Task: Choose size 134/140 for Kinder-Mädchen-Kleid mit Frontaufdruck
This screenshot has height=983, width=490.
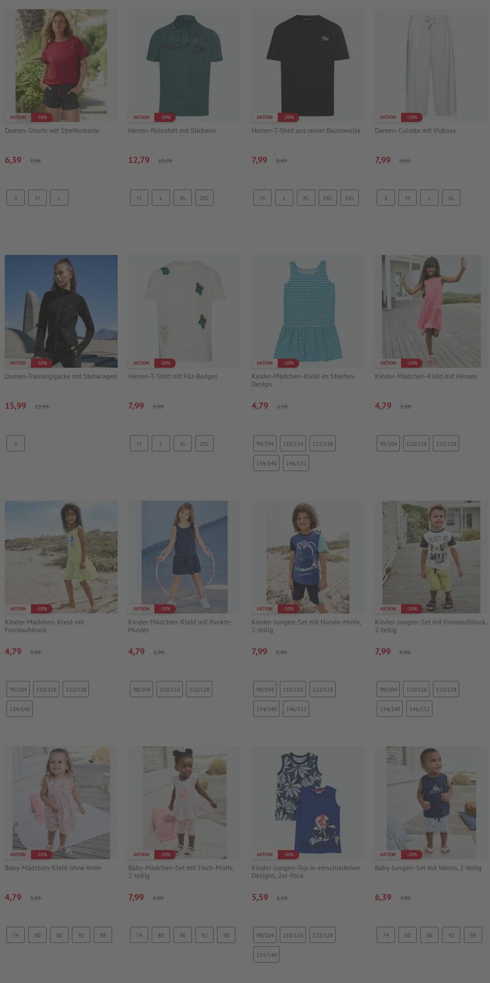Action: tap(20, 709)
